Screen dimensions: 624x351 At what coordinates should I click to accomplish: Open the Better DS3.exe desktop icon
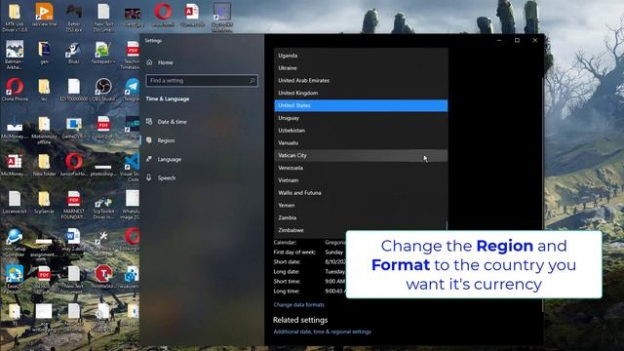point(74,17)
